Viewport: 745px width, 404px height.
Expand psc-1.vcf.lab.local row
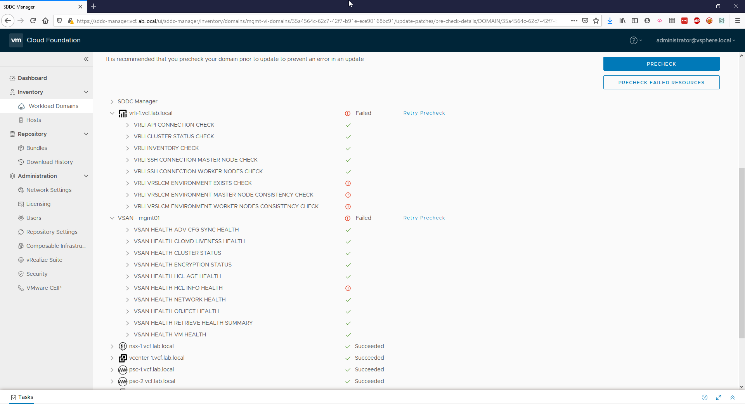[112, 369]
